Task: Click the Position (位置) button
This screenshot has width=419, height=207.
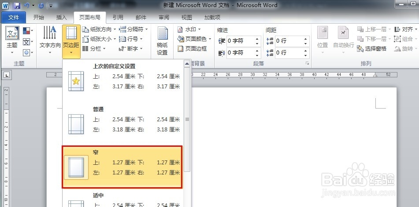Action: [x=323, y=40]
